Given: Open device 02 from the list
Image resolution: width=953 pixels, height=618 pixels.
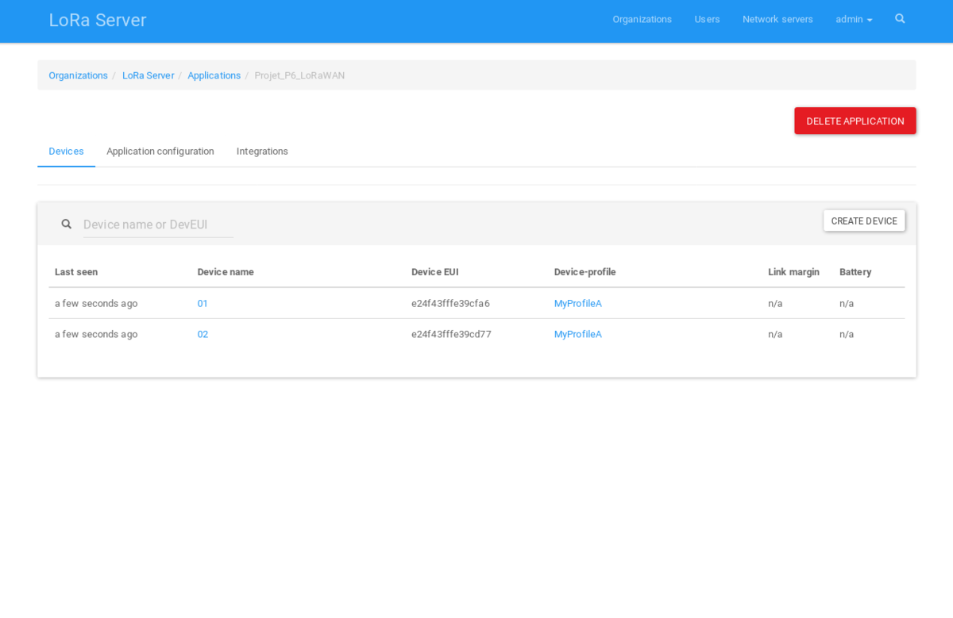Looking at the screenshot, I should pyautogui.click(x=203, y=335).
